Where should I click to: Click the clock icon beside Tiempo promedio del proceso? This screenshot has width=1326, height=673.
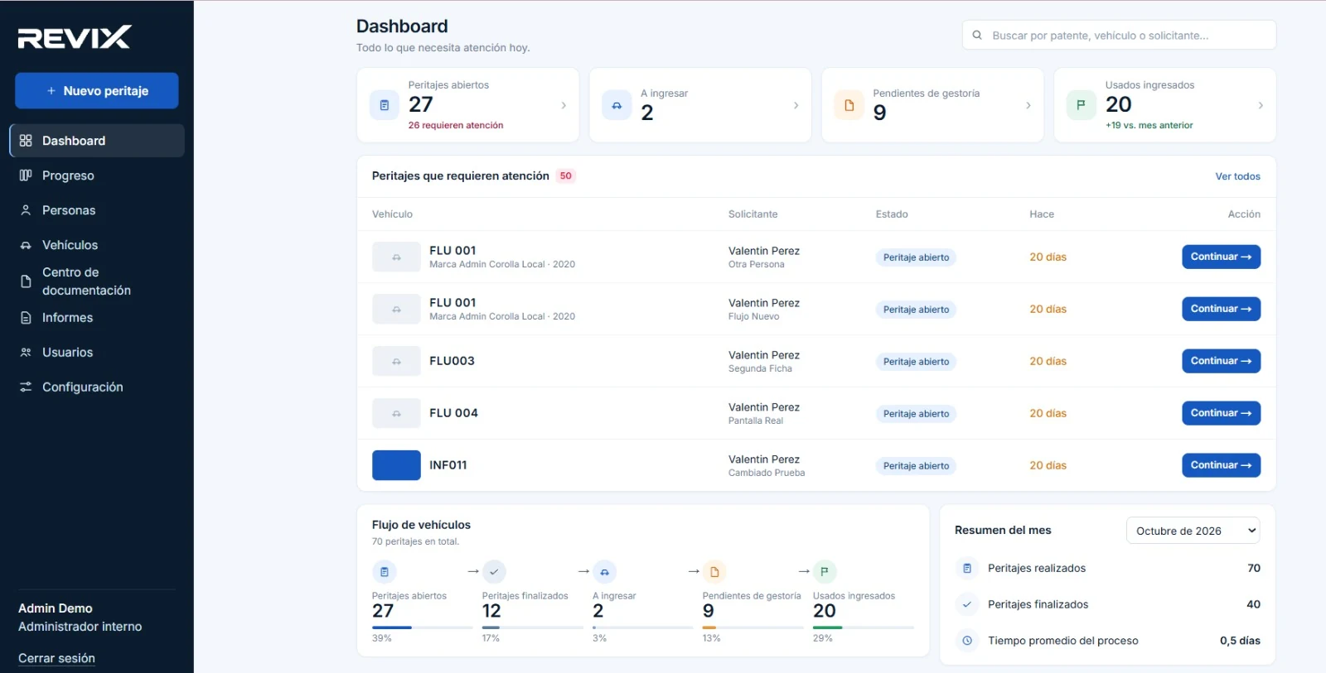pyautogui.click(x=966, y=641)
